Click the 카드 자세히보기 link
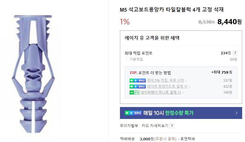245x142 pixels. coord(155,126)
